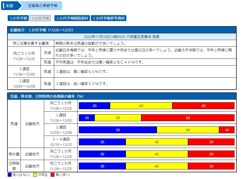Click red 40 segment in one-month temperature bar
The image size is (242, 179).
click(203, 106)
